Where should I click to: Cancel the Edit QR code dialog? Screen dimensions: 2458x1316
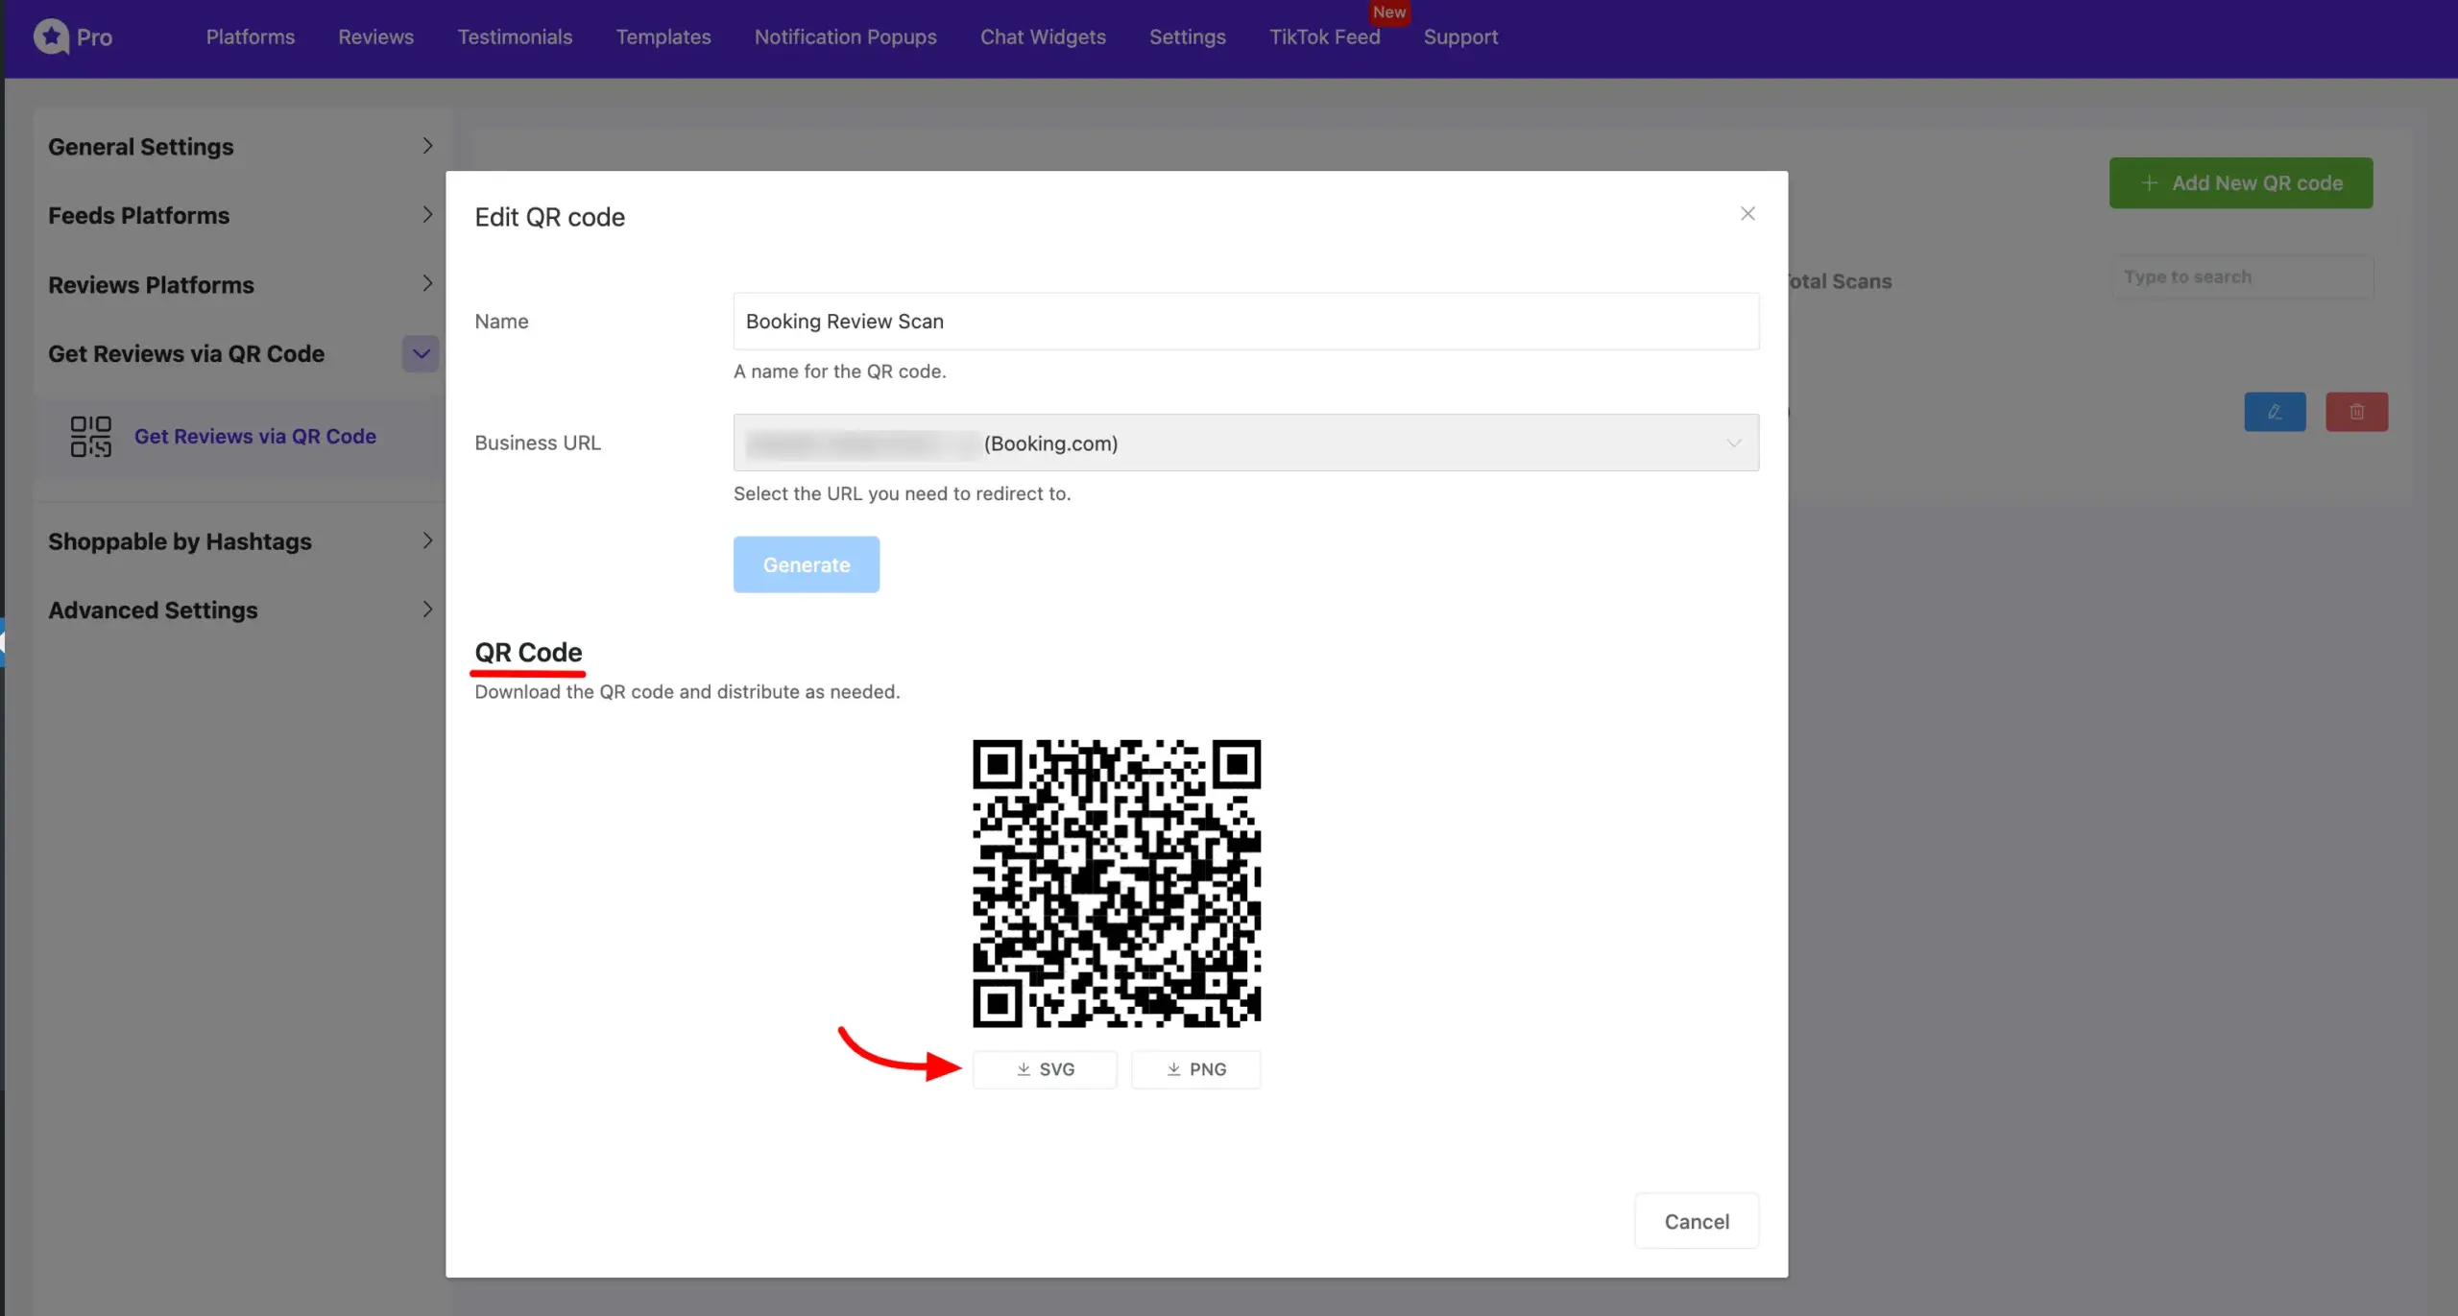point(1697,1221)
